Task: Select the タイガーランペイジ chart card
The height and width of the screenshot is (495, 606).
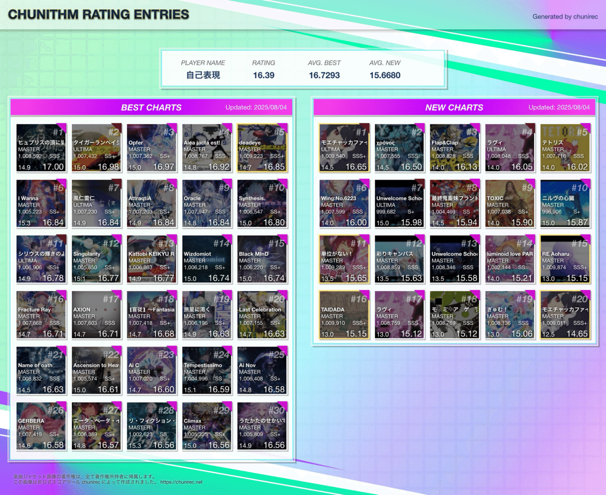Action: 96,148
